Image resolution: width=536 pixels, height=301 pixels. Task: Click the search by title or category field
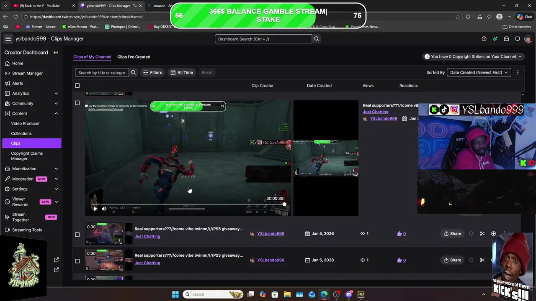pyautogui.click(x=102, y=72)
